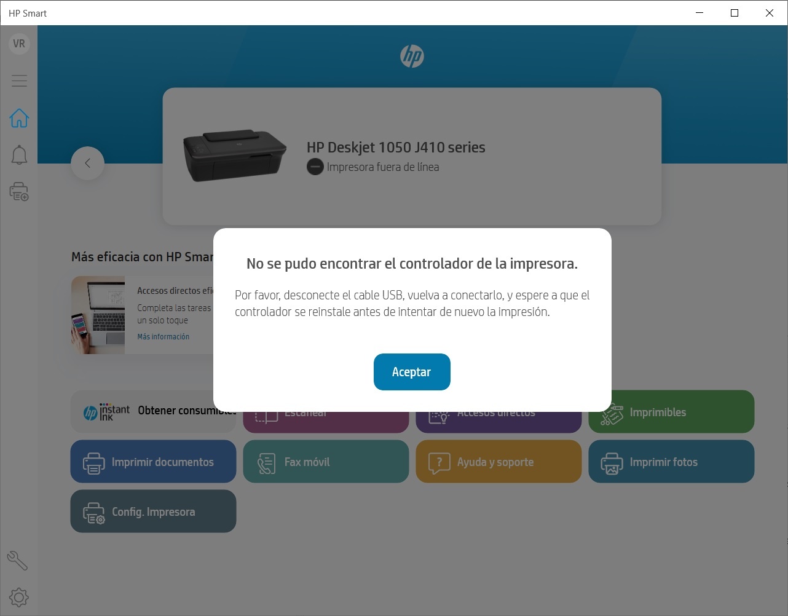Open the 'Más información' link
Viewport: 788px width, 616px height.
(x=164, y=336)
